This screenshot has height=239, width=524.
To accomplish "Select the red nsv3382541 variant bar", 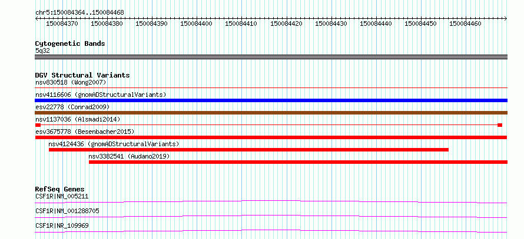I will (298, 162).
